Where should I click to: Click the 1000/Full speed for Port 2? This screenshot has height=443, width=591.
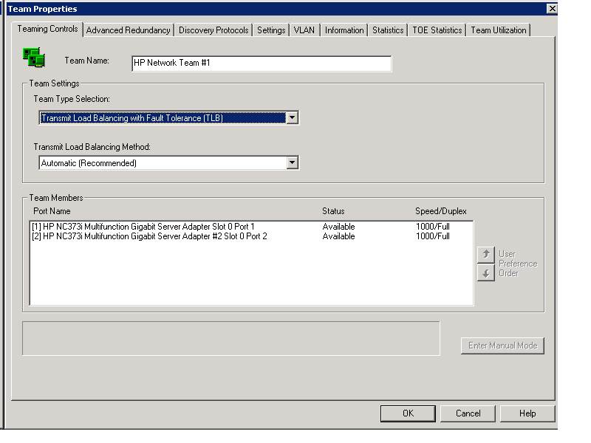coord(433,236)
